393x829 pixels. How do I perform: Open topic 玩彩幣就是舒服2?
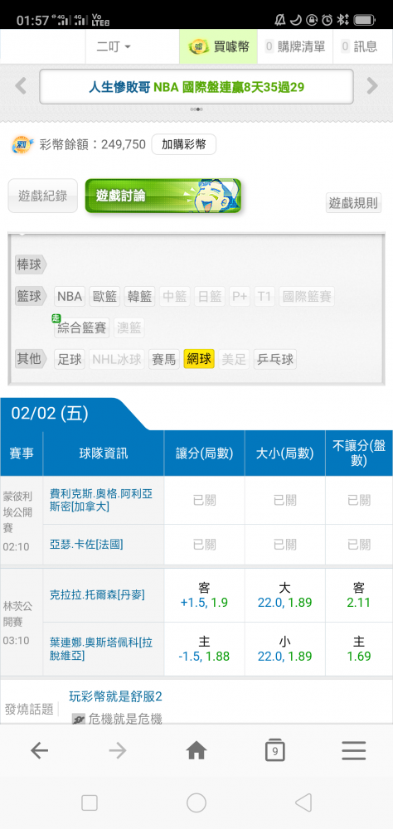click(115, 696)
